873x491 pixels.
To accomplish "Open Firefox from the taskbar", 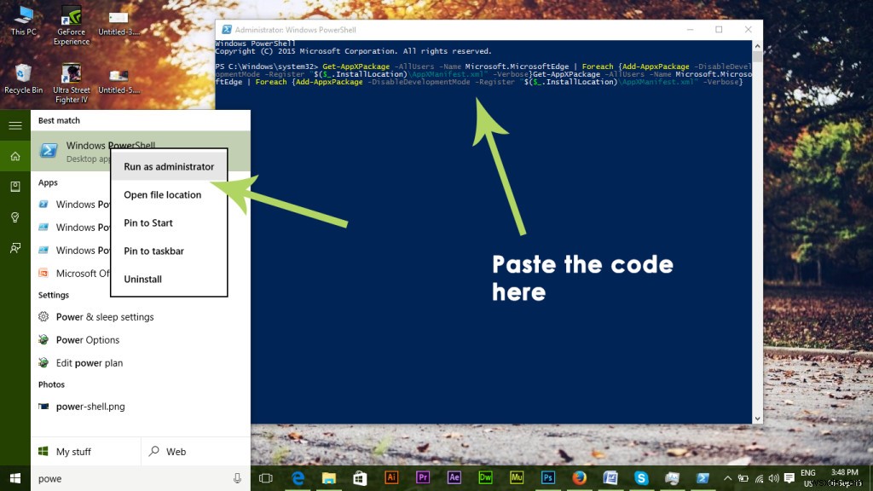I will coord(579,478).
